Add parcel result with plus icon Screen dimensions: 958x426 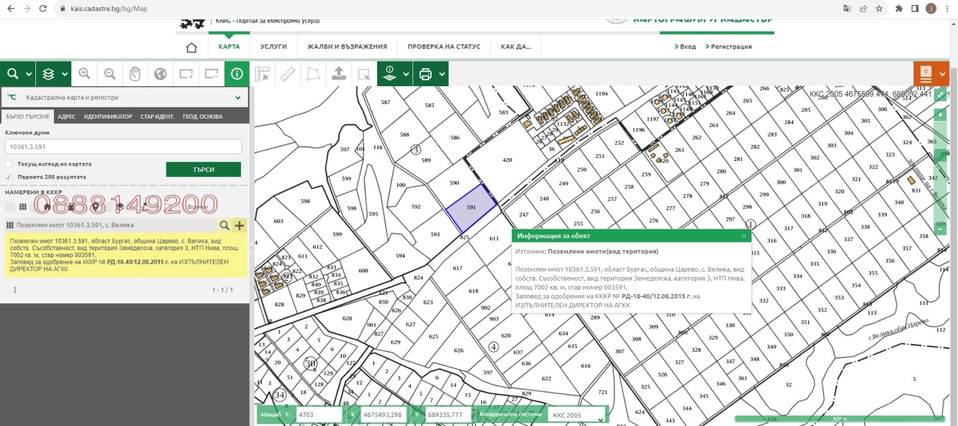(x=239, y=226)
